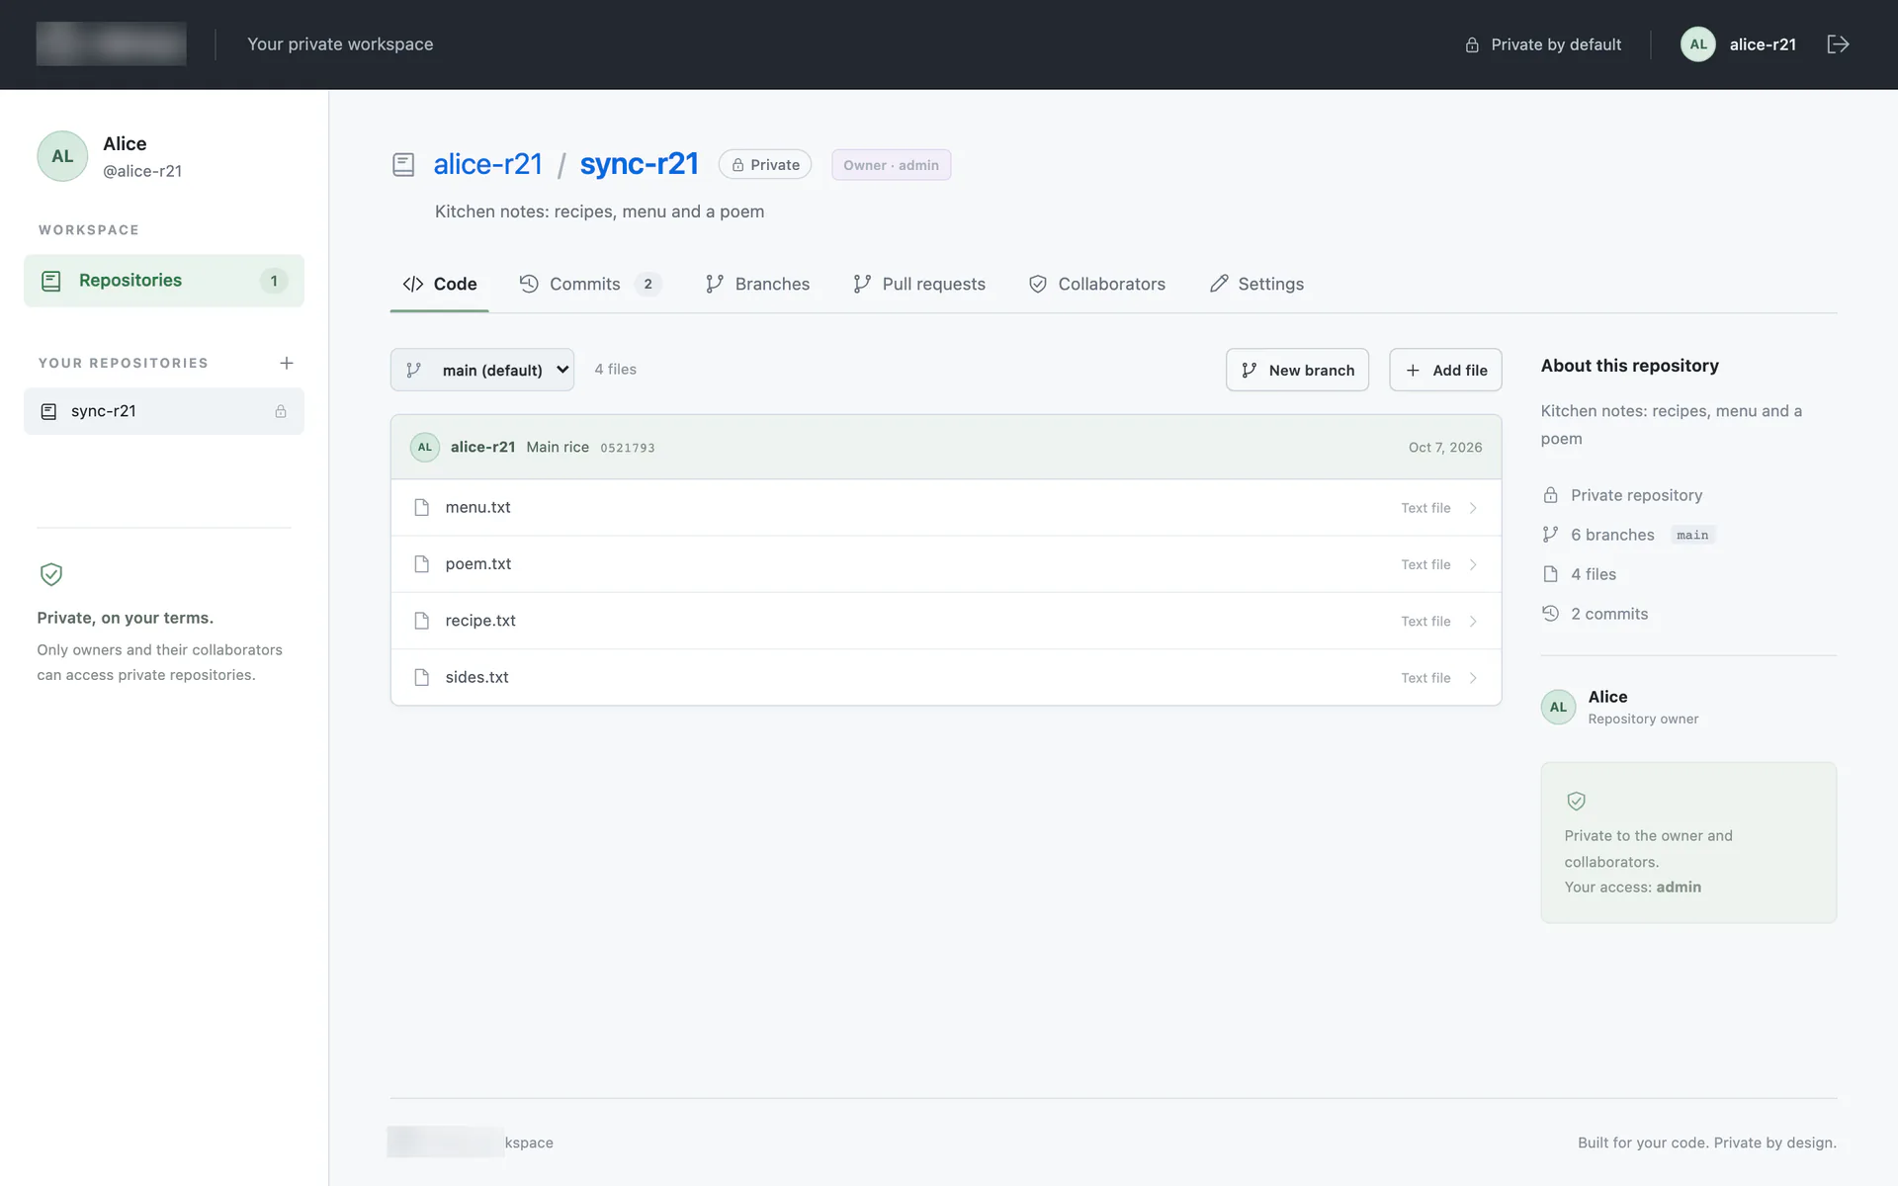Image resolution: width=1898 pixels, height=1186 pixels.
Task: Click the Owner · admin badge
Action: click(891, 165)
